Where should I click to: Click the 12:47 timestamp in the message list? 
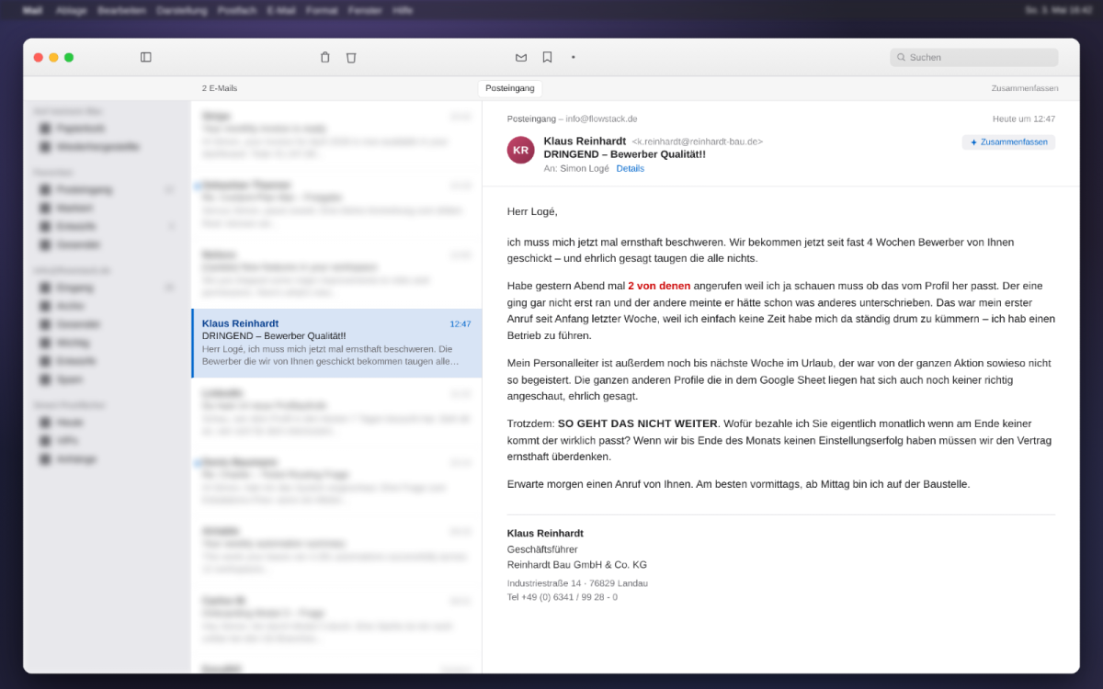coord(460,323)
